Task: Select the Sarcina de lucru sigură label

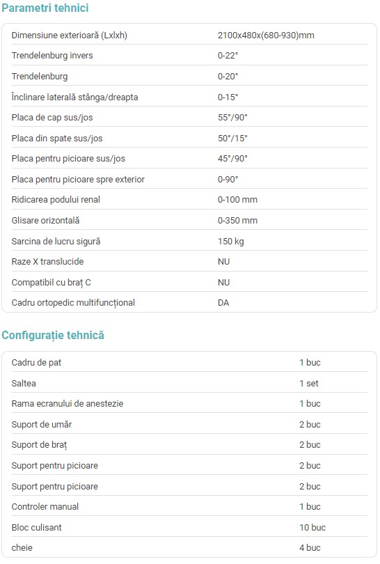Action: [x=56, y=241]
